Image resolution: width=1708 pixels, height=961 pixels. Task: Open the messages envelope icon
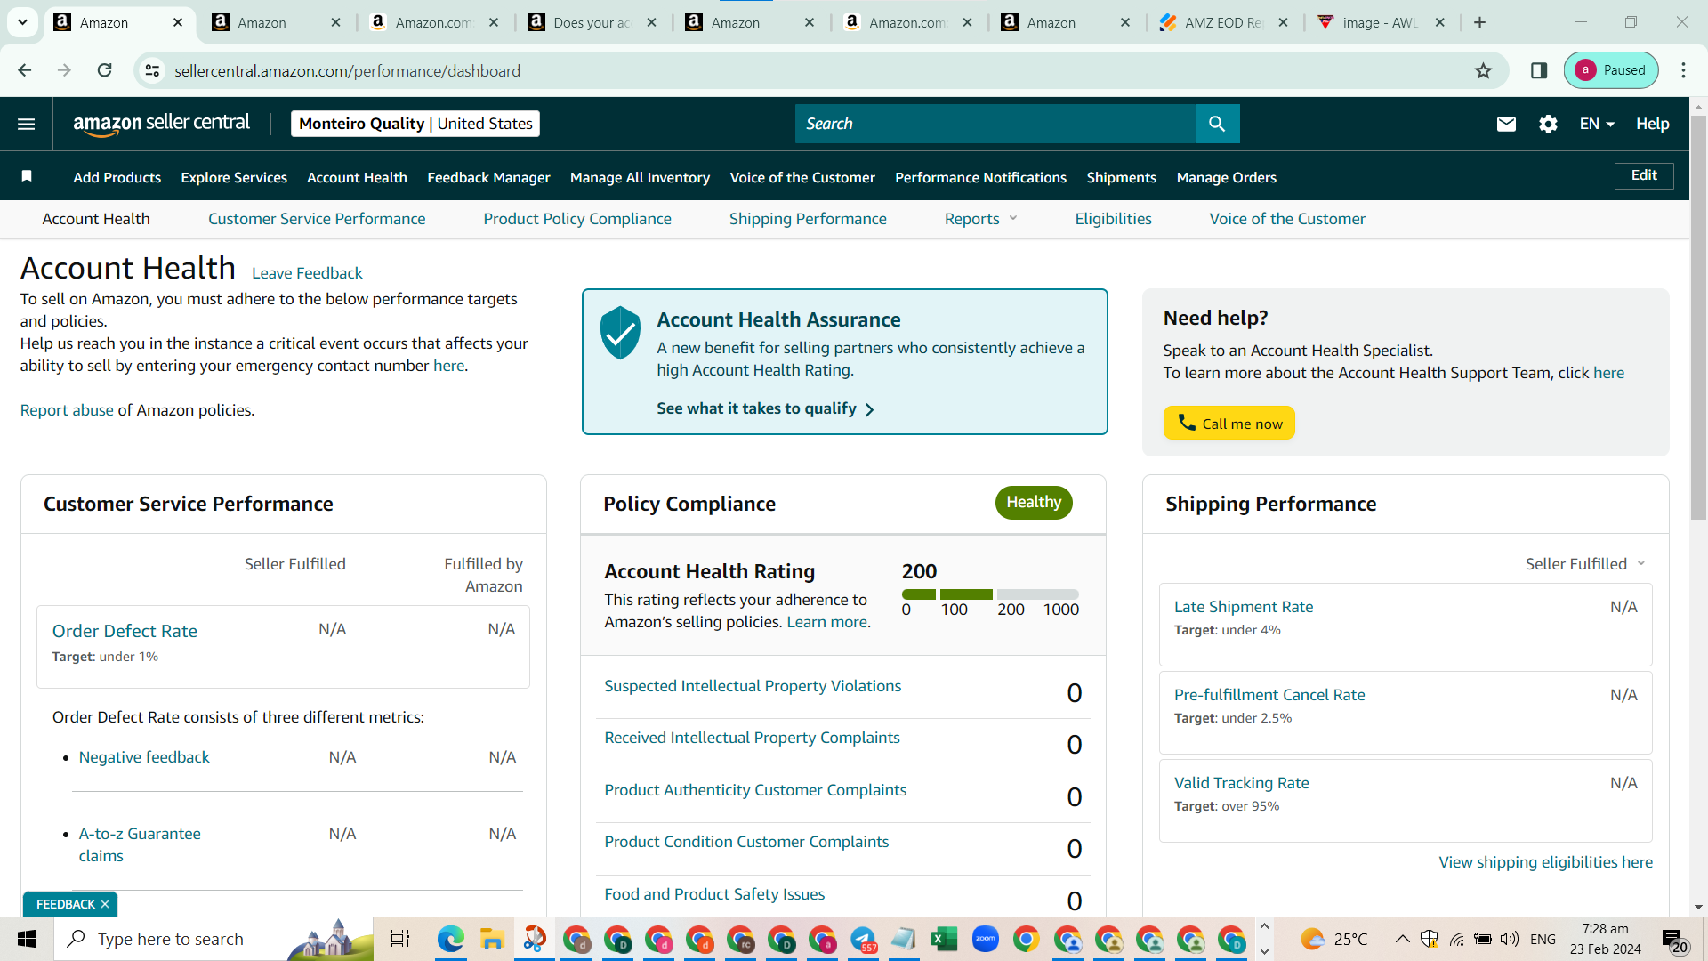(1506, 124)
